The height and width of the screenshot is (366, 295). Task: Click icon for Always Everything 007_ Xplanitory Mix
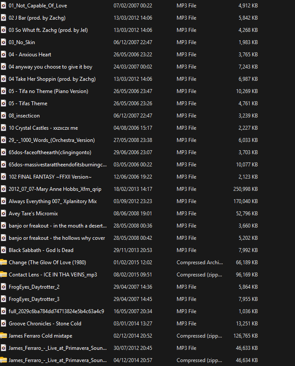(3, 201)
